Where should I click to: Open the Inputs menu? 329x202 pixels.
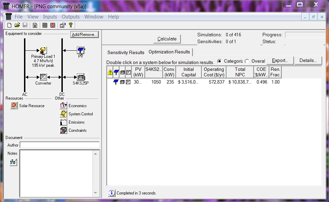click(x=50, y=16)
